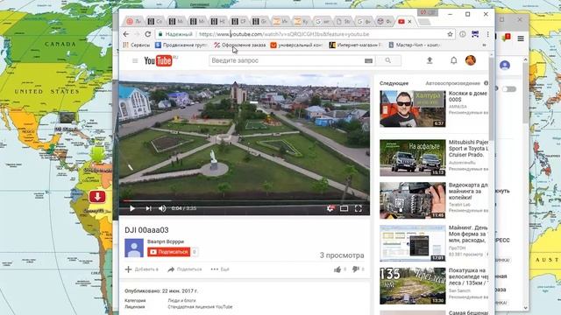Open the Mitsubishi Pajero Sport video thumbnail
The height and width of the screenshot is (315, 561).
point(413,157)
